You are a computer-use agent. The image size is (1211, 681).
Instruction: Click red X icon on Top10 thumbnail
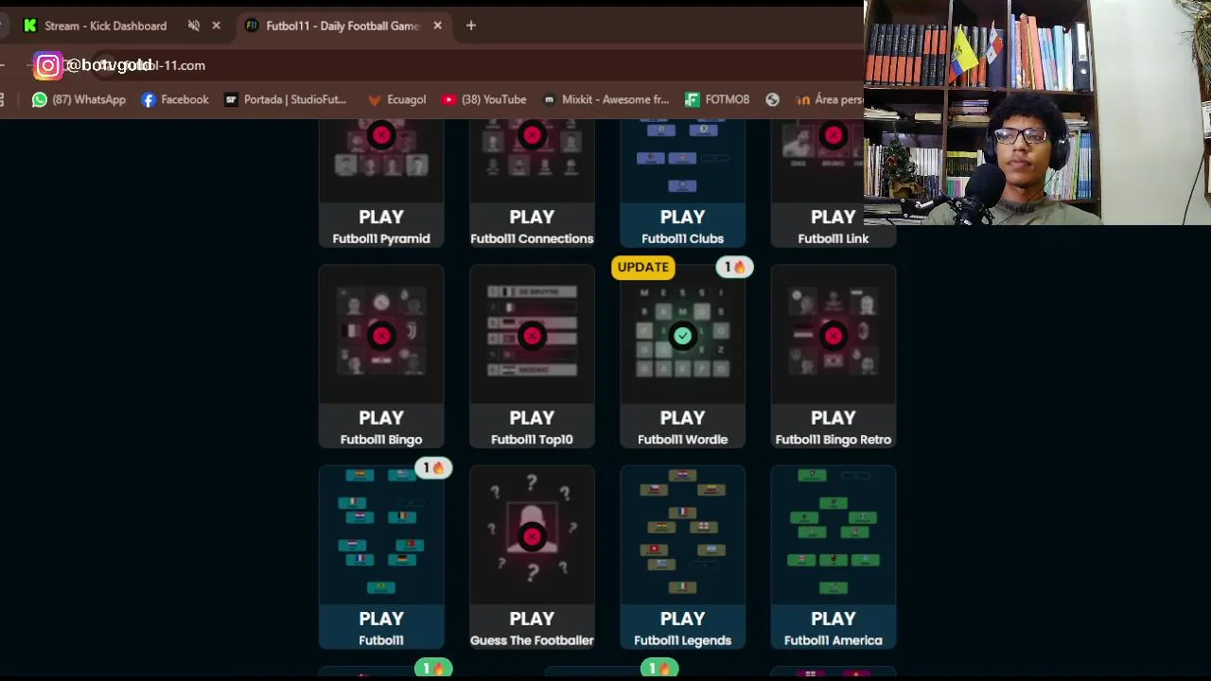(532, 336)
